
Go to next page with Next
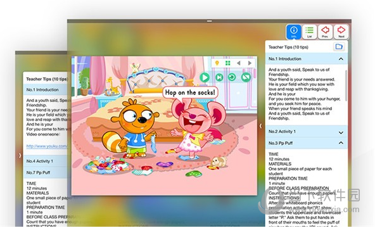(x=341, y=32)
